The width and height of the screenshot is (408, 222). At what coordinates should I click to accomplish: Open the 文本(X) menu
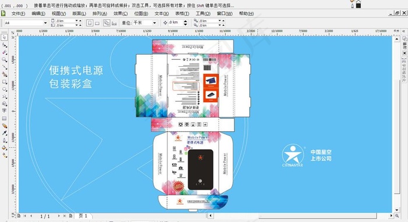coord(161,13)
